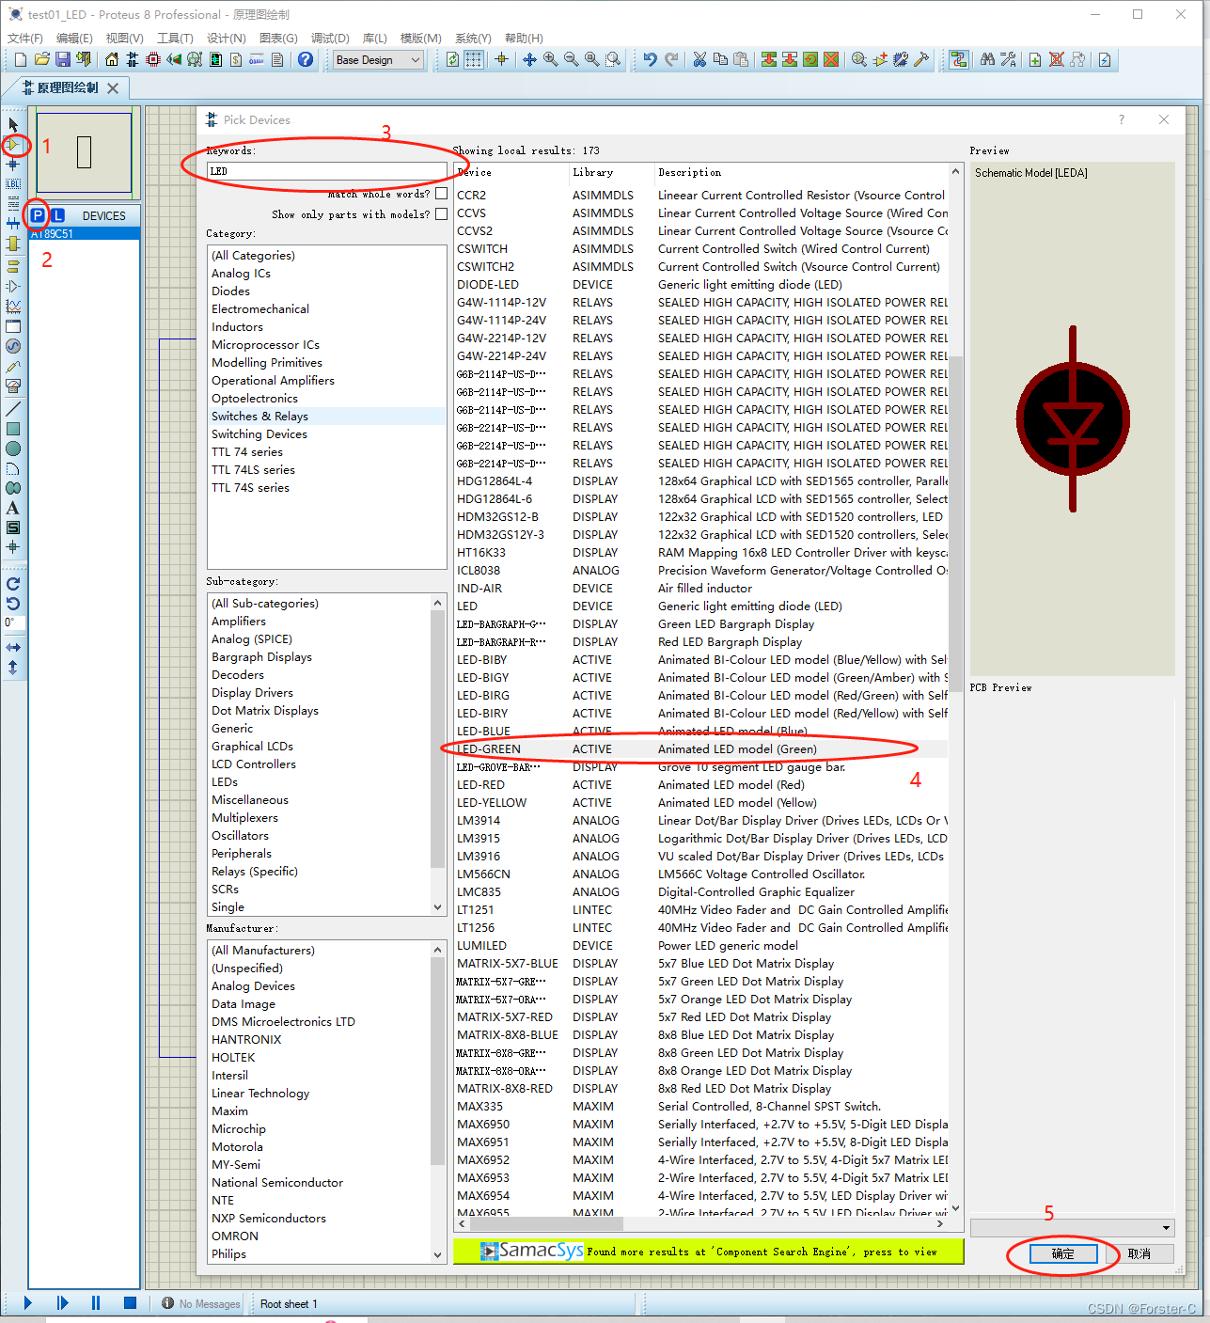Toggle 'Show only parts with models?' checkbox

pyautogui.click(x=441, y=214)
